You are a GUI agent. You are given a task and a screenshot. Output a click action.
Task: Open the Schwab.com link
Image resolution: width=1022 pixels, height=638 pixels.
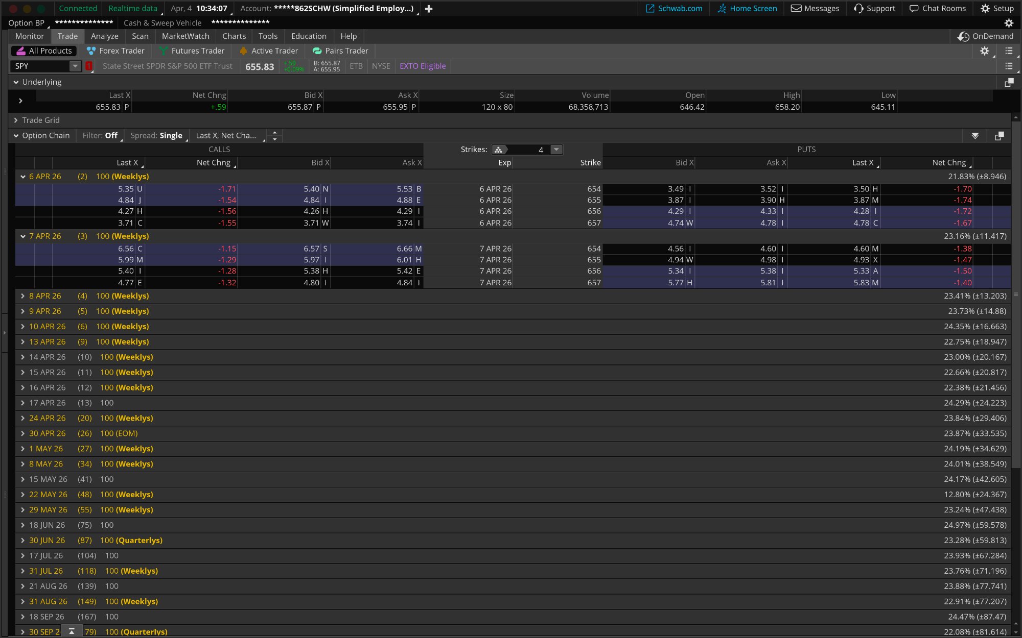(673, 8)
